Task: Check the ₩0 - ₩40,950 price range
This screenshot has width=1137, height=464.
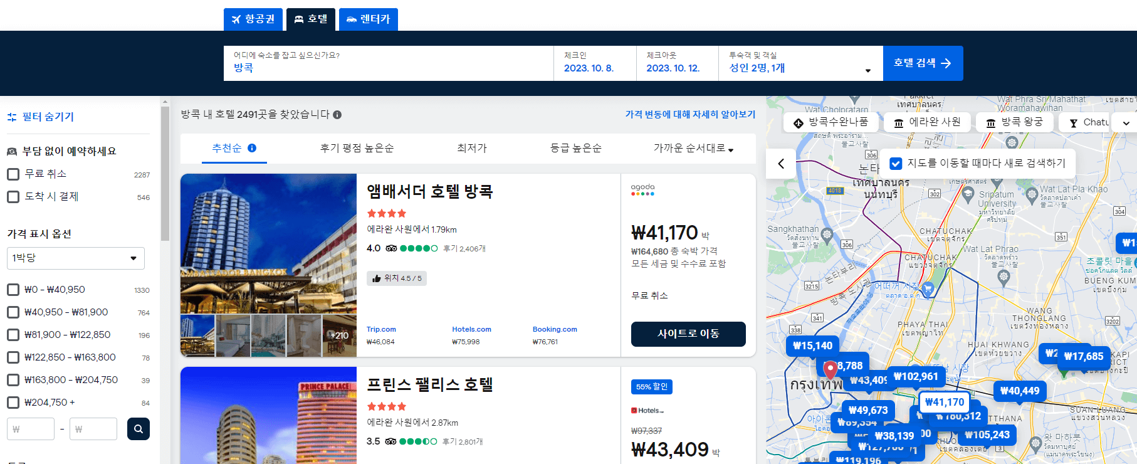Action: click(13, 290)
